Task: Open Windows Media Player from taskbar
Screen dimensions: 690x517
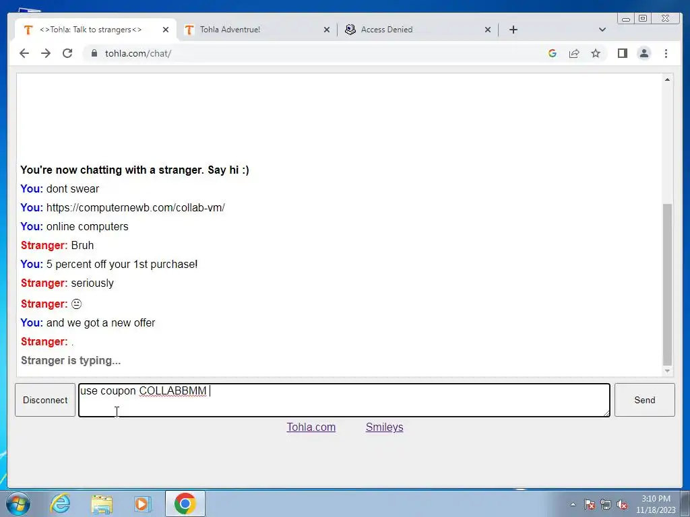Action: 142,504
